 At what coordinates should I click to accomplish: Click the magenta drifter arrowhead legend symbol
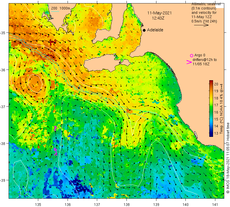click(x=189, y=62)
